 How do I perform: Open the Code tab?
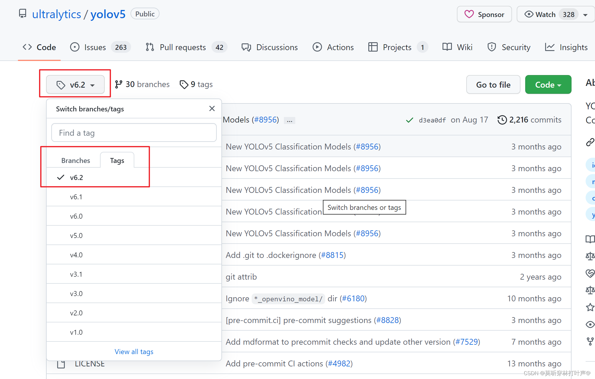(39, 47)
